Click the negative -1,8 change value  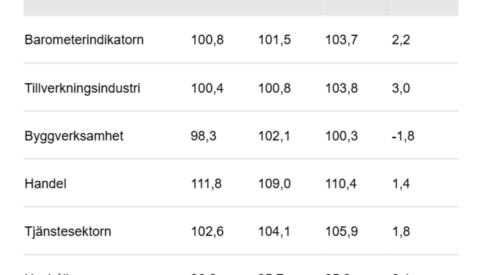tap(403, 136)
